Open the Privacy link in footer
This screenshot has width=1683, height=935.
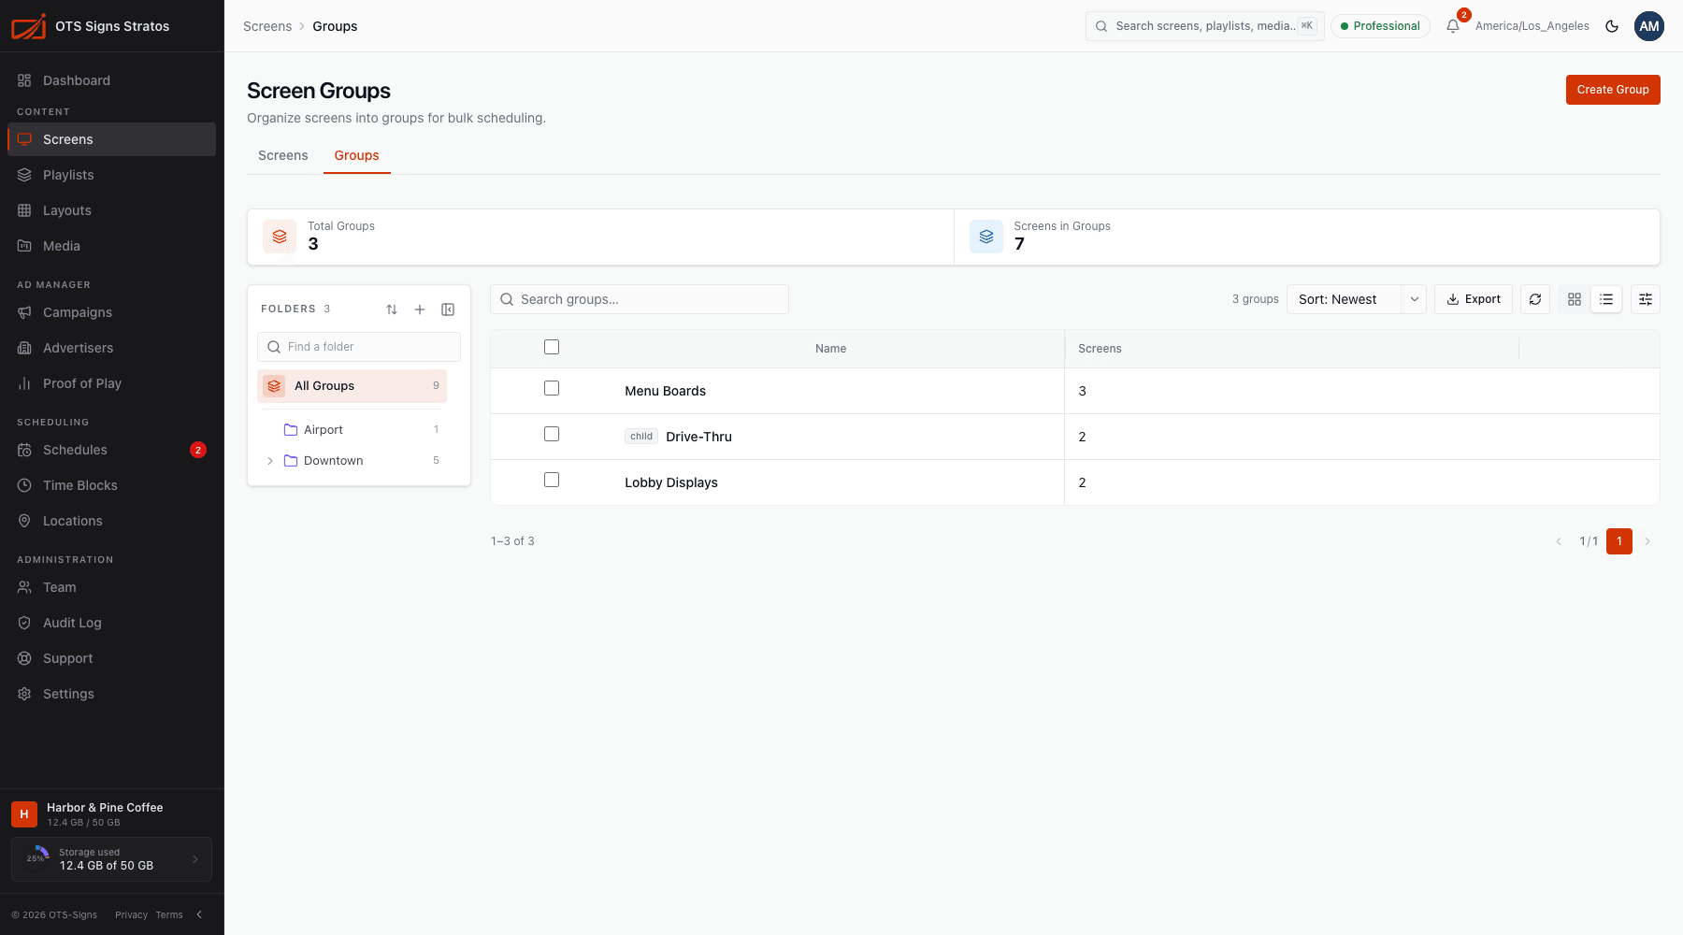coord(131,914)
